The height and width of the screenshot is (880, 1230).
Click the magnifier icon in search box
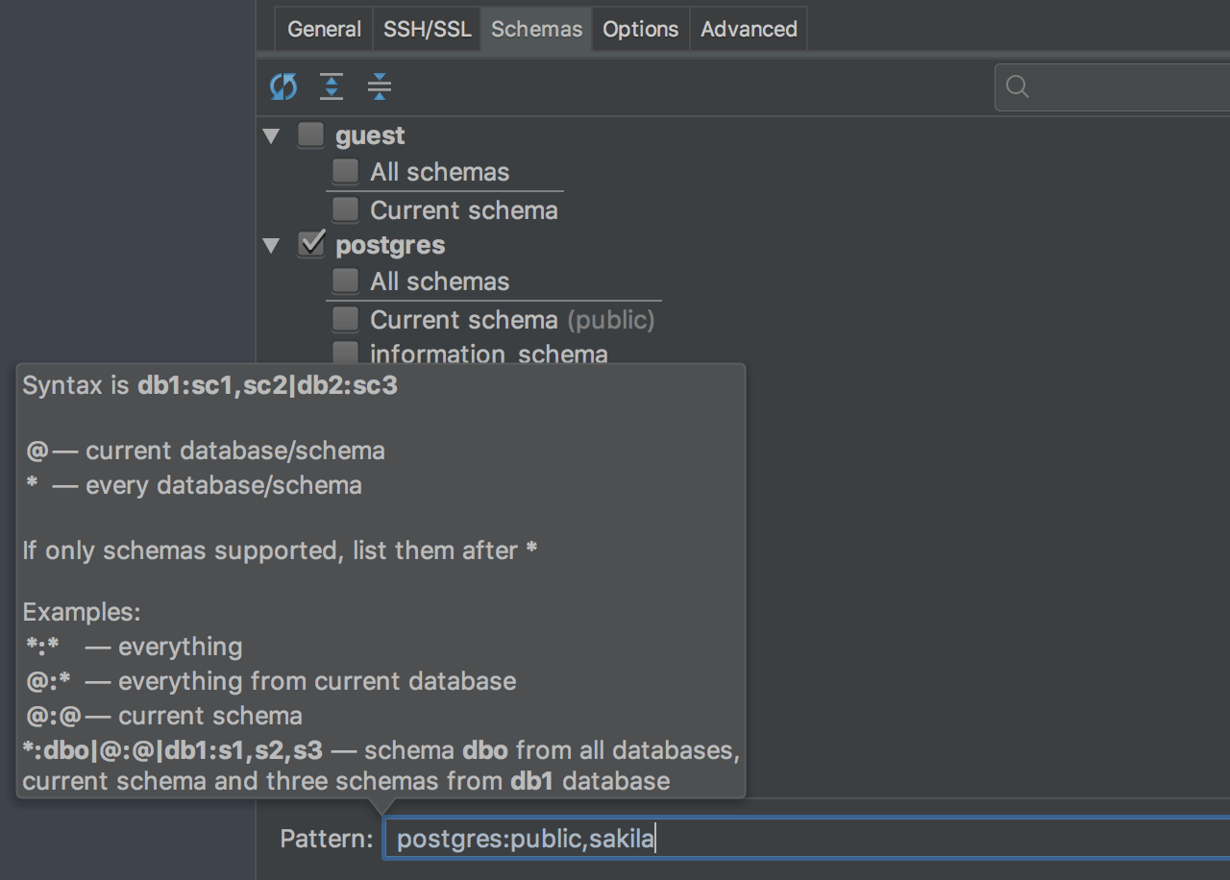[x=1018, y=87]
